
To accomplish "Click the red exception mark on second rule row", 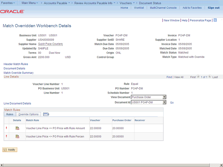I will click(x=6, y=136).
